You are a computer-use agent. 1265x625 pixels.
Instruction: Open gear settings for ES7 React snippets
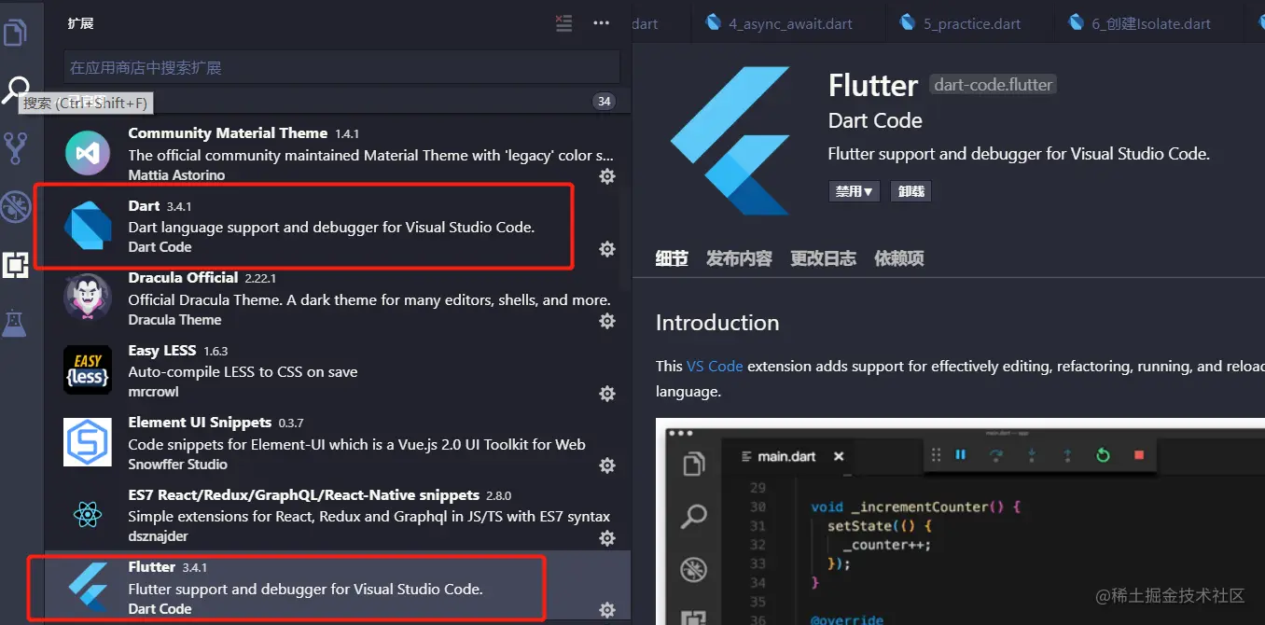click(607, 537)
